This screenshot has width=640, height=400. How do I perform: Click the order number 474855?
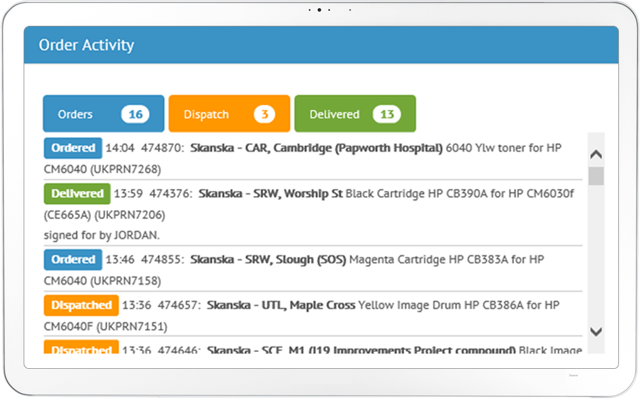tap(163, 260)
